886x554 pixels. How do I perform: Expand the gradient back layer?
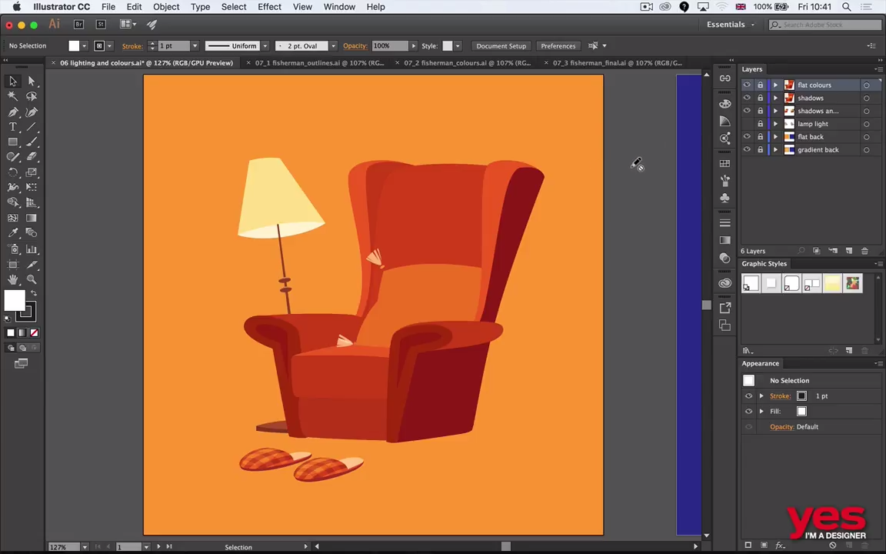click(775, 150)
